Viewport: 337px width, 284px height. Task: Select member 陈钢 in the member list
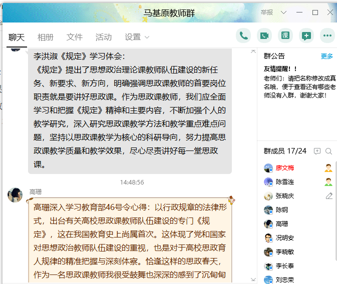click(281, 210)
